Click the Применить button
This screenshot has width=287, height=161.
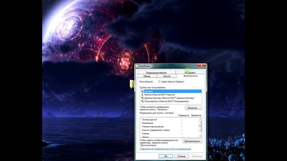(197, 156)
